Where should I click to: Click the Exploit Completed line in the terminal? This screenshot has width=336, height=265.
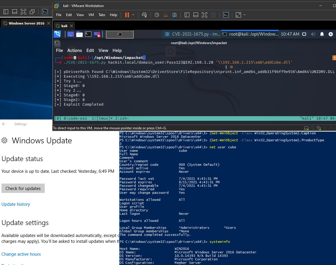79,104
